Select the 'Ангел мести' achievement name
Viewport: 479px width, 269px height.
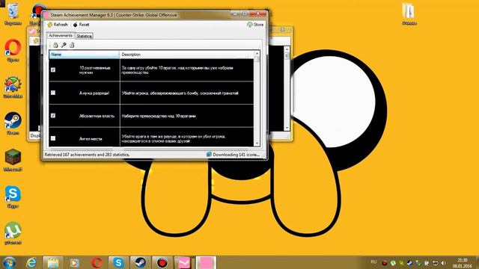(x=91, y=139)
